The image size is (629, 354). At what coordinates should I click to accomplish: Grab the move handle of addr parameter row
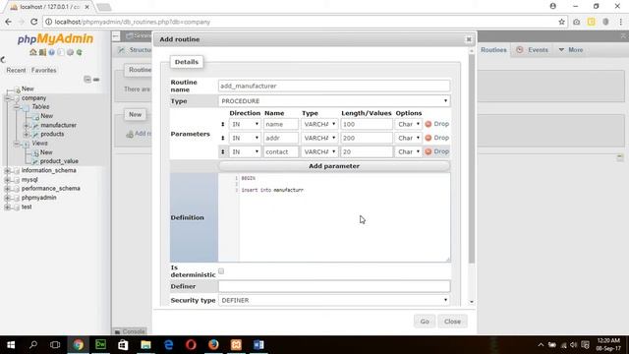coord(223,138)
